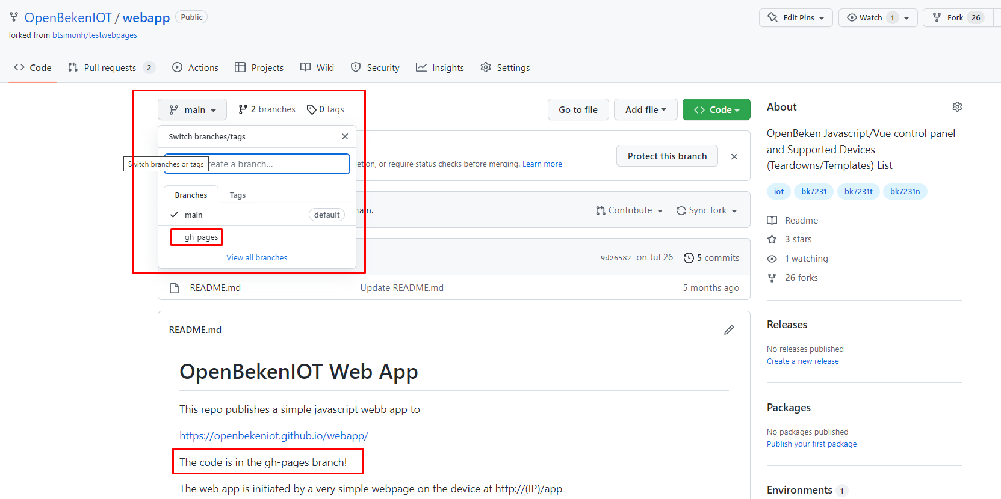Dismiss the branch protection banner

(x=734, y=156)
